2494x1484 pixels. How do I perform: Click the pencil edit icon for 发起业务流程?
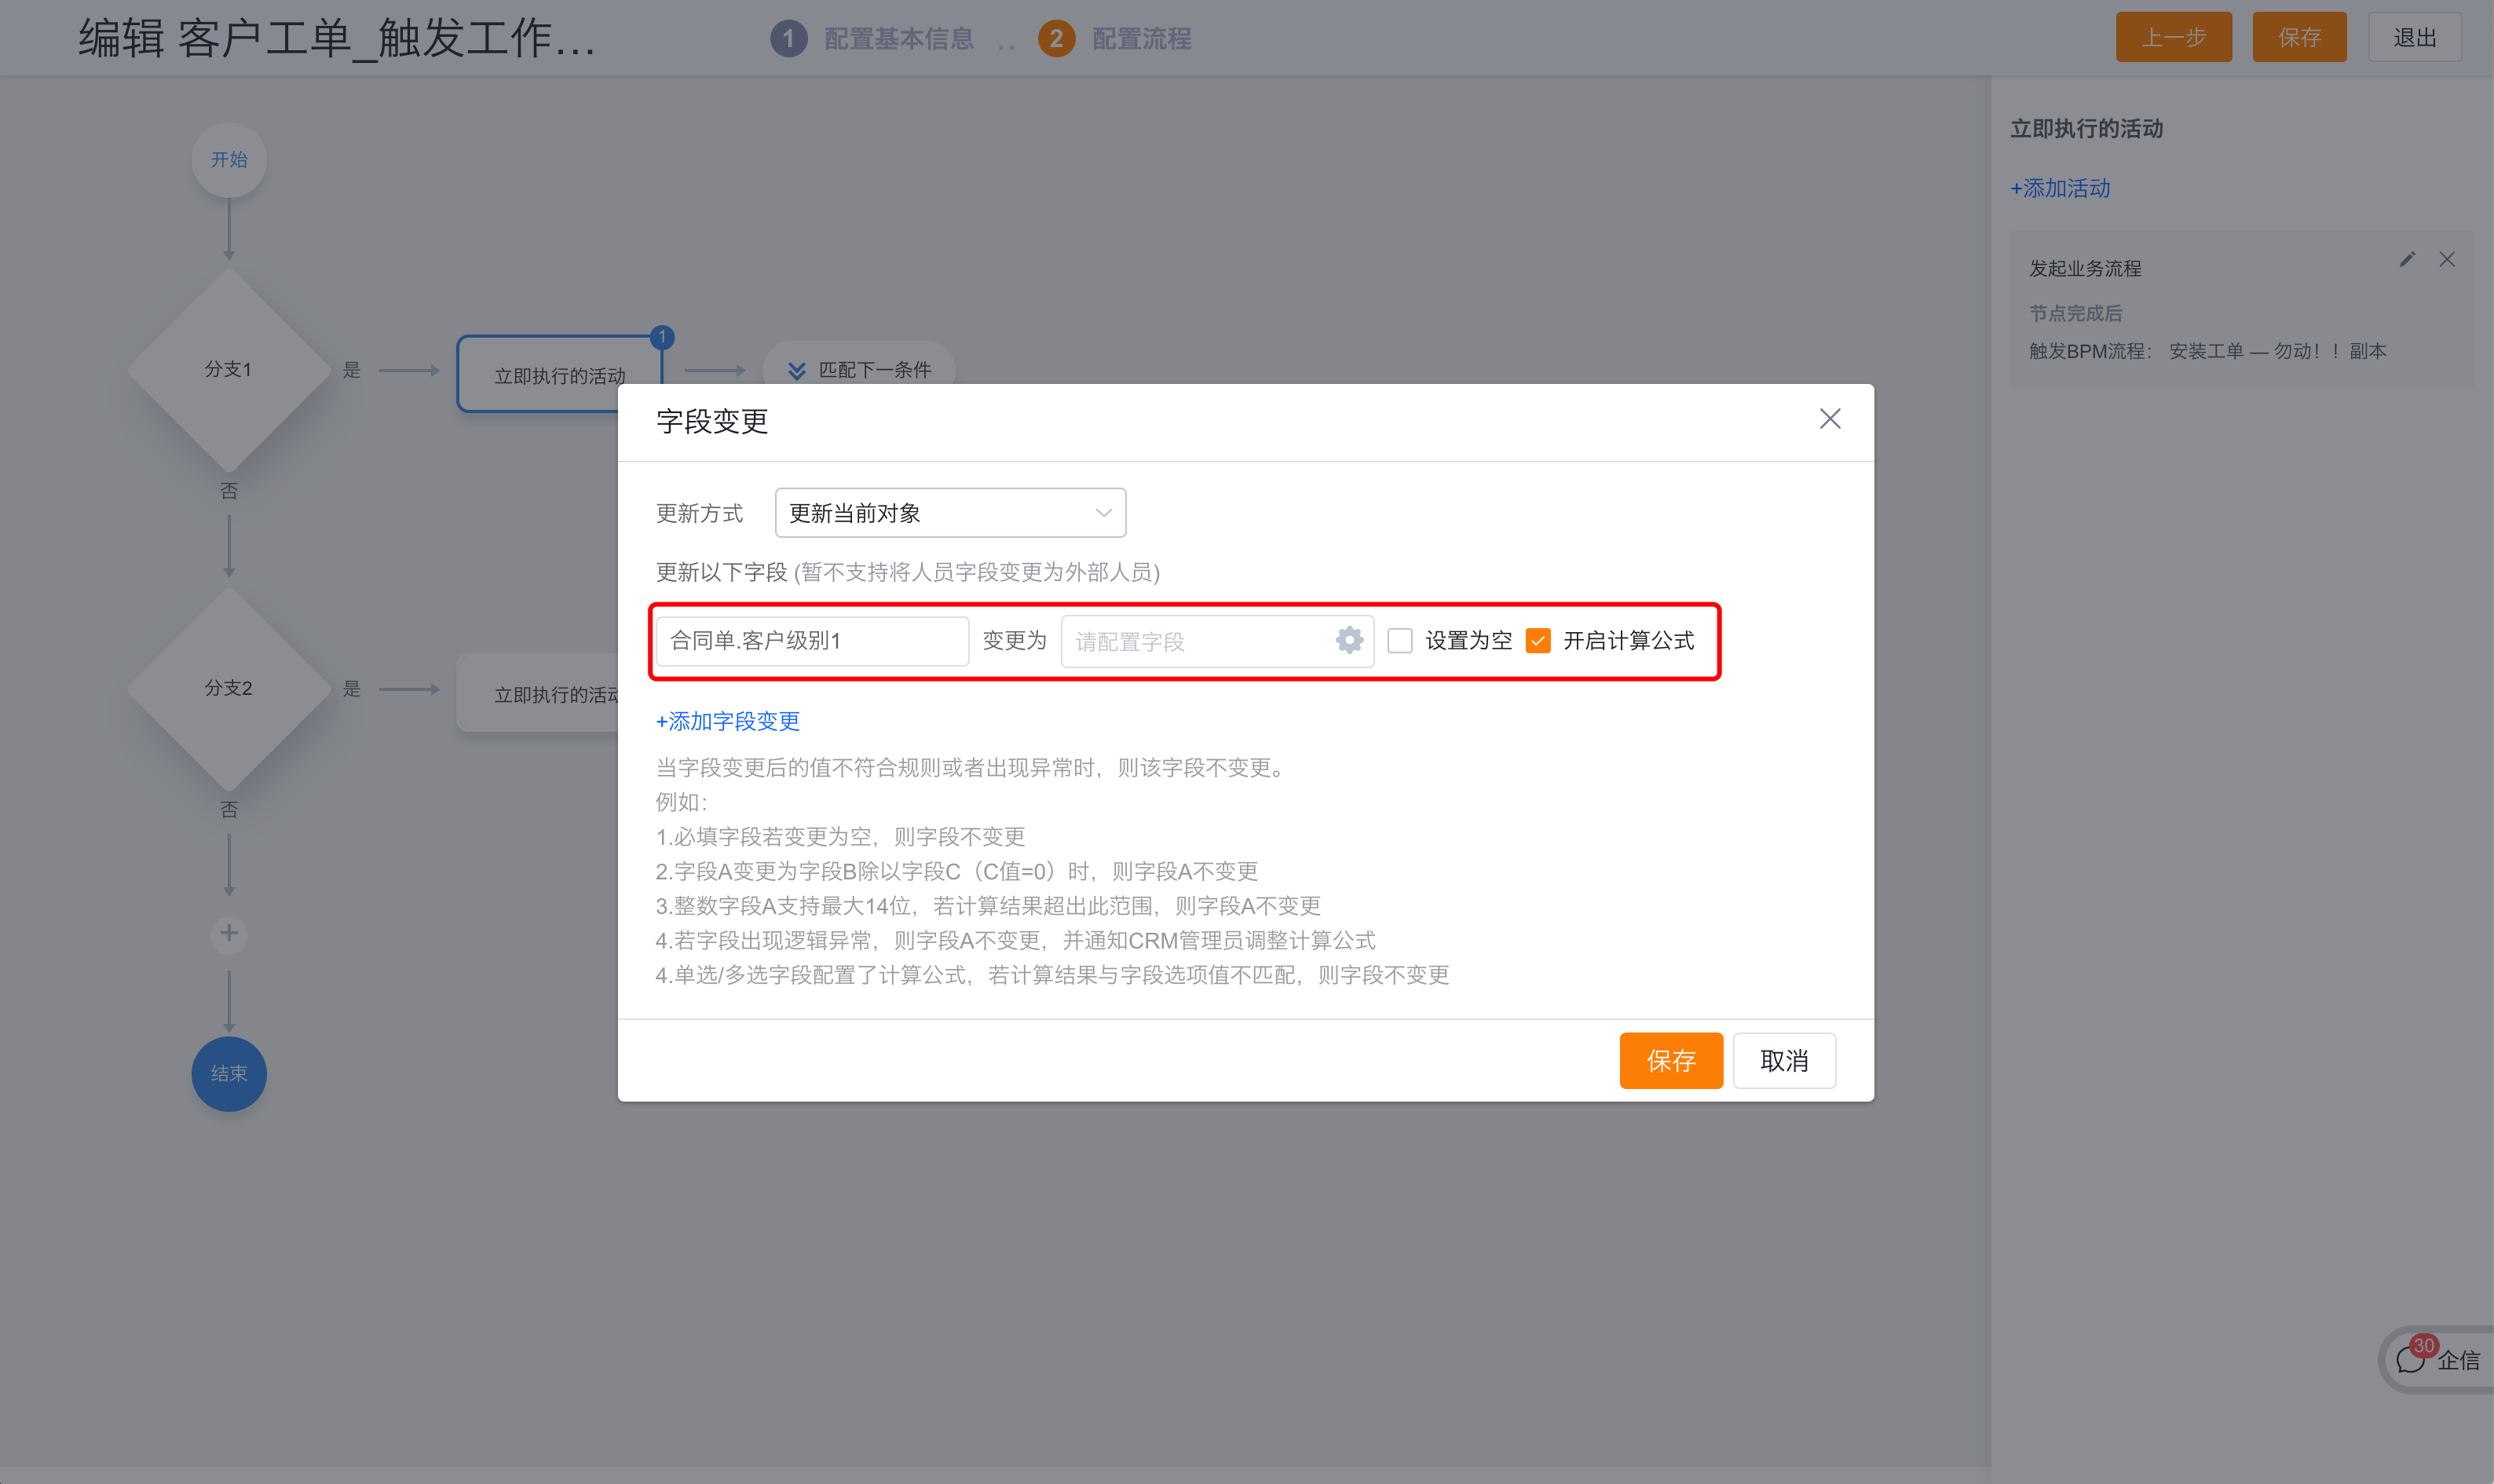coord(2407,260)
